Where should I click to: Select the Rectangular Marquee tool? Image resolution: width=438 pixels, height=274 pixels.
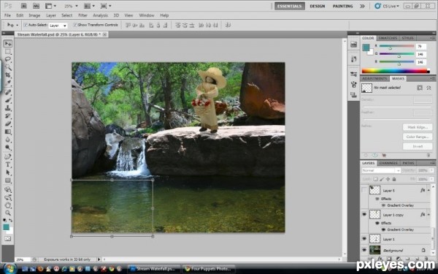click(x=8, y=52)
